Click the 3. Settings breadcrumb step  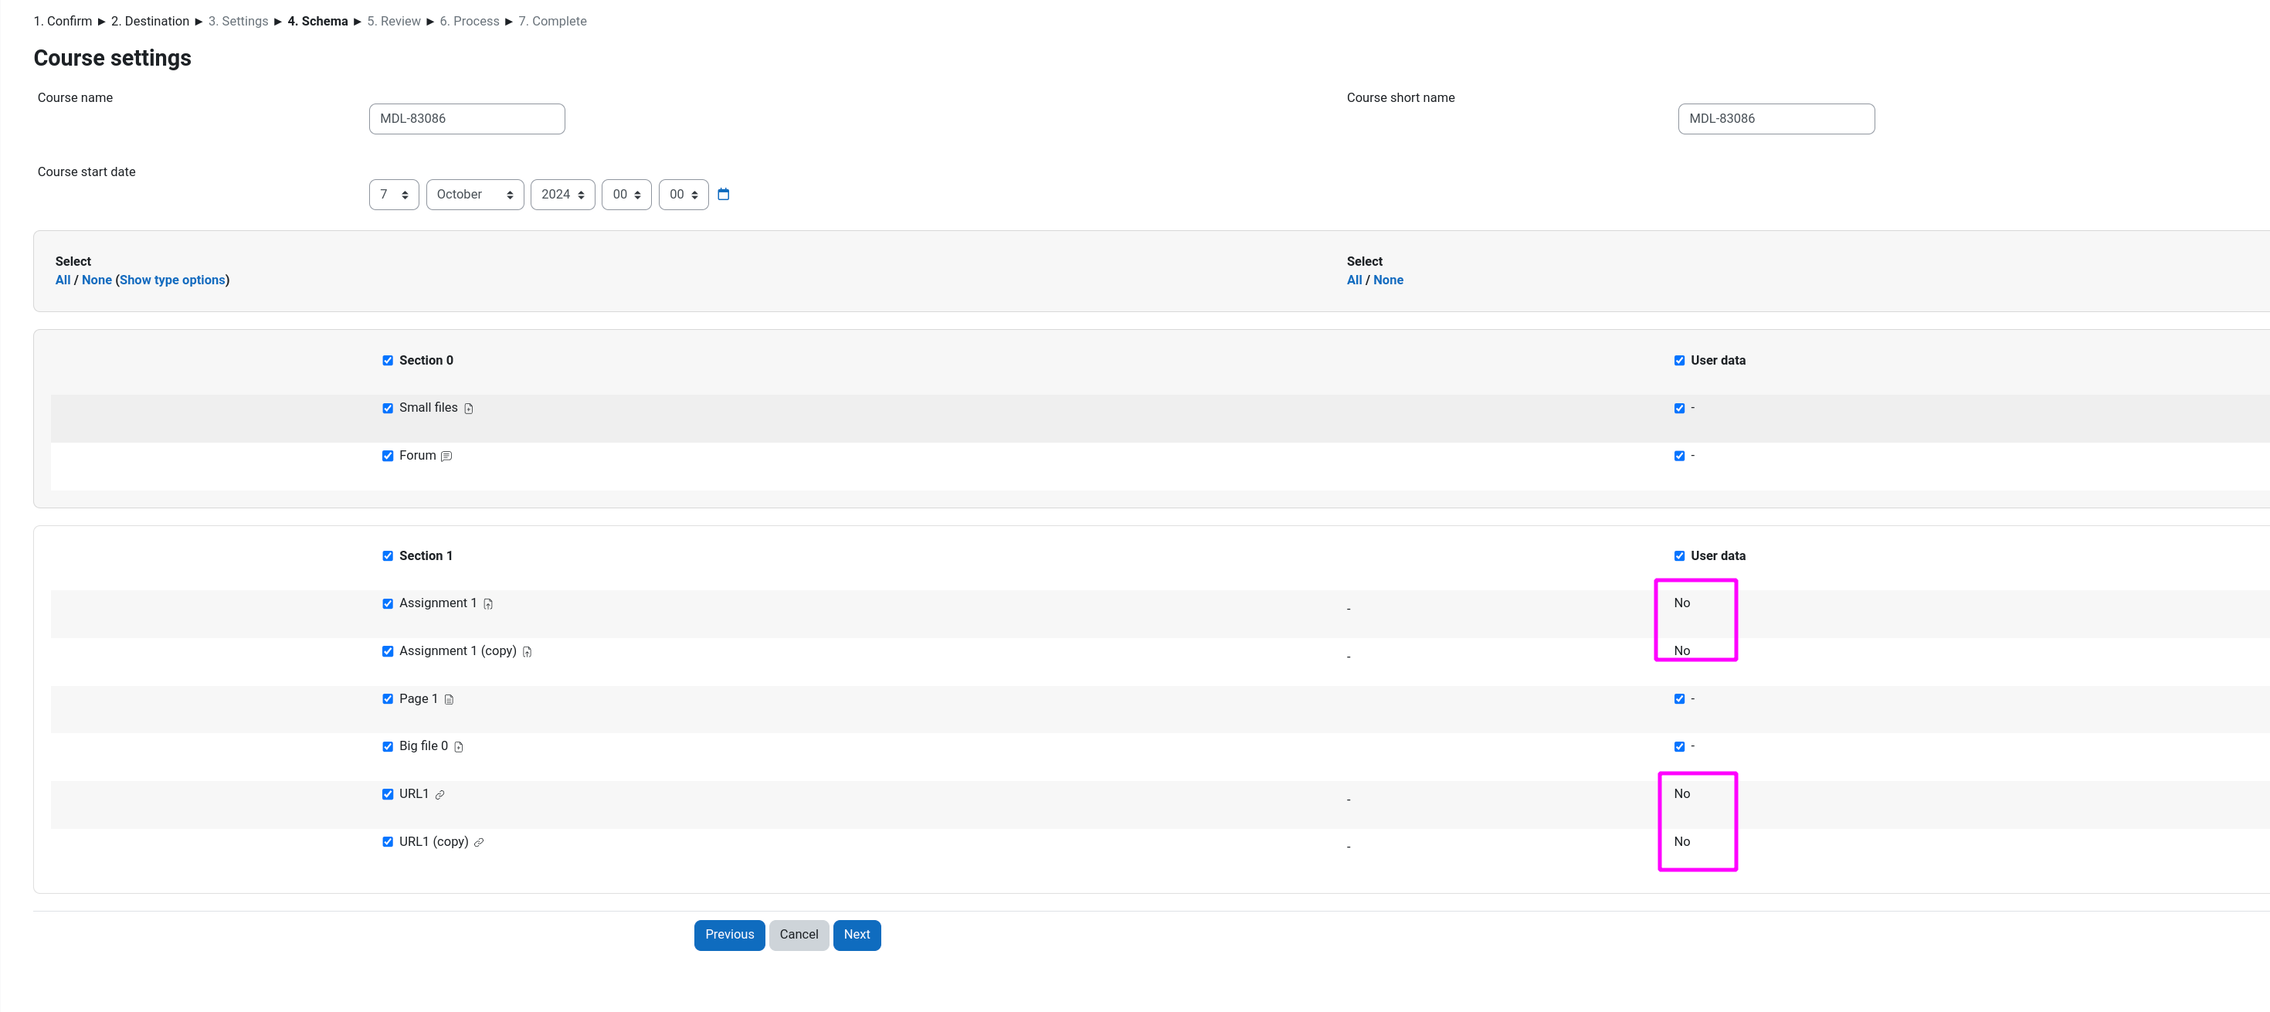(x=238, y=21)
